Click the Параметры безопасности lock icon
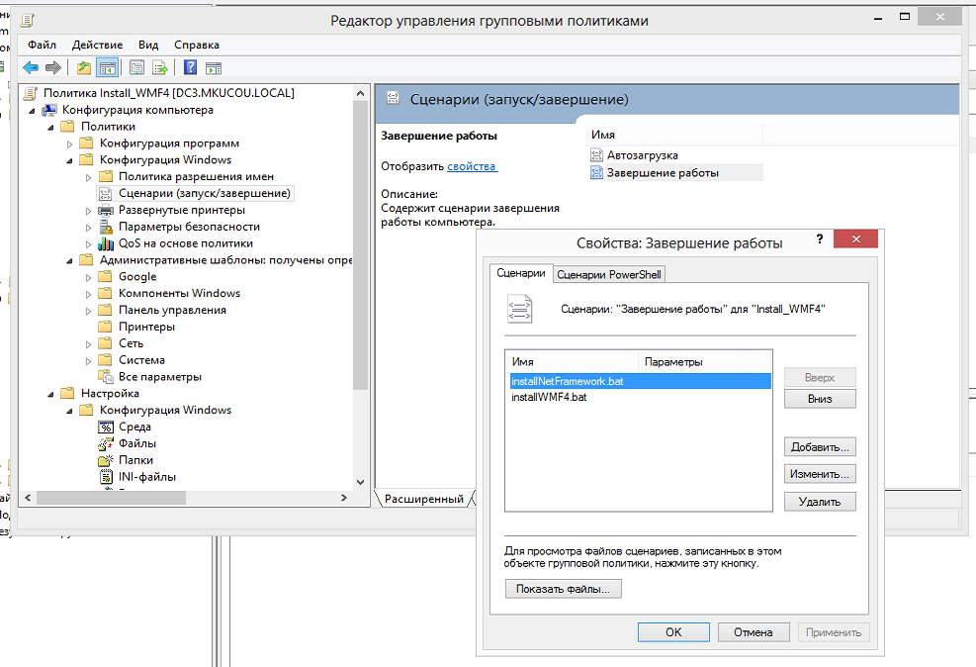This screenshot has height=667, width=976. point(106,227)
